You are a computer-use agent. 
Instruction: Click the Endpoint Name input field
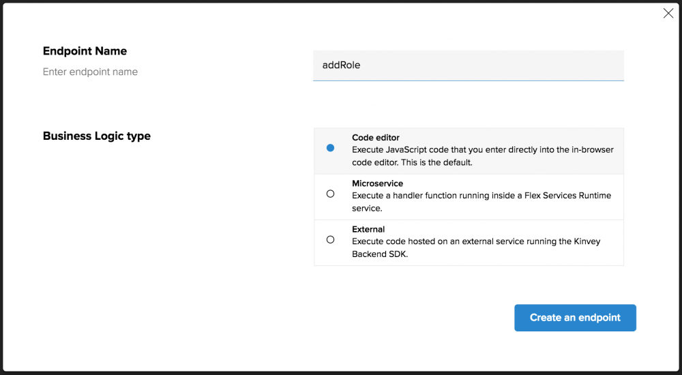click(x=468, y=65)
